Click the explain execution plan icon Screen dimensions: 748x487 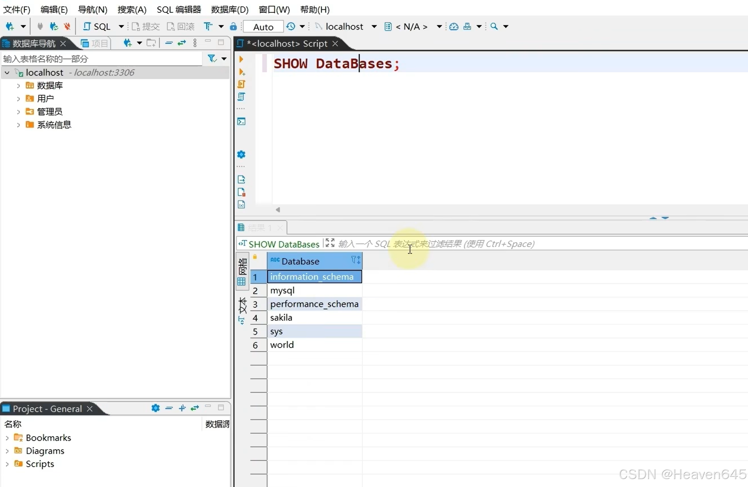241,97
